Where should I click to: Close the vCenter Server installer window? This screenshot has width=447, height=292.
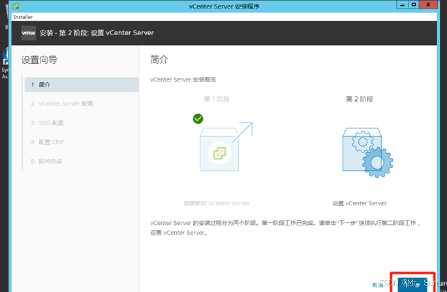[428, 5]
